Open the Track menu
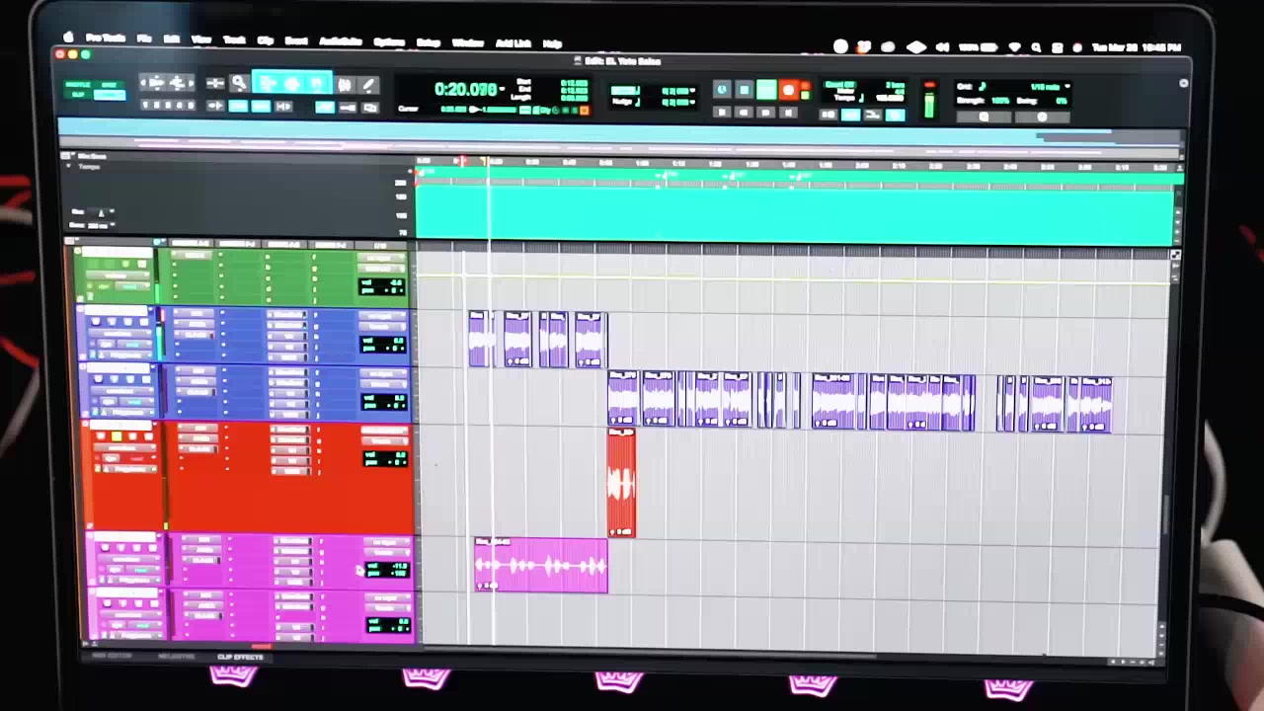This screenshot has width=1264, height=711. click(x=234, y=40)
